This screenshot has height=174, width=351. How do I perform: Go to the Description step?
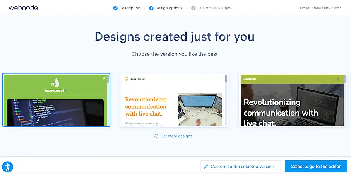tap(127, 8)
